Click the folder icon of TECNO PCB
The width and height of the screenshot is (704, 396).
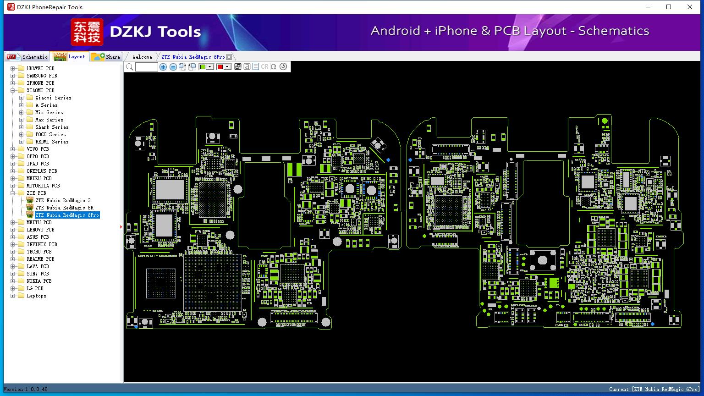click(21, 252)
